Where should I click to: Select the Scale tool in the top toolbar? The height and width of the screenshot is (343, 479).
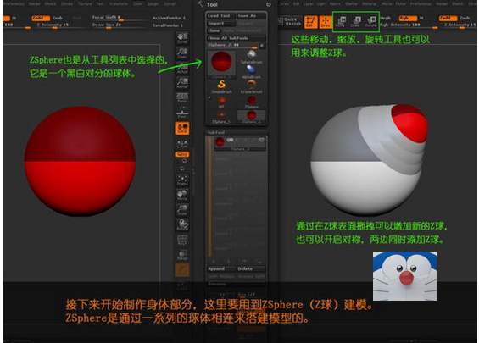(356, 22)
